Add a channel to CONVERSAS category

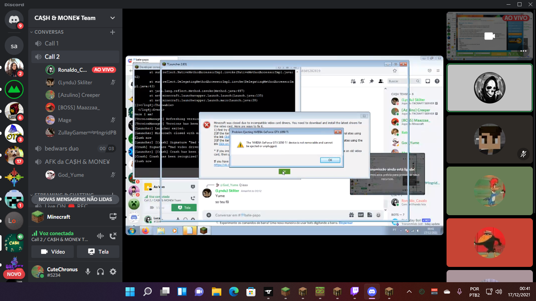pos(113,32)
